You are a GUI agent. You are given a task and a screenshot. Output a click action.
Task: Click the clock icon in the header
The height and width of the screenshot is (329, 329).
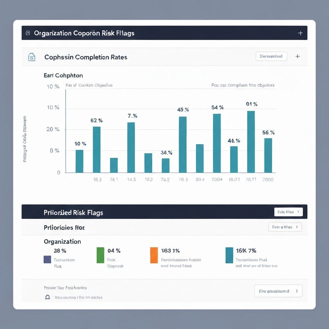click(x=29, y=33)
